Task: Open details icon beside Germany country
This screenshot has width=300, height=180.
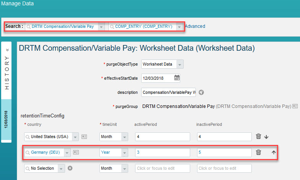Action: [76, 152]
